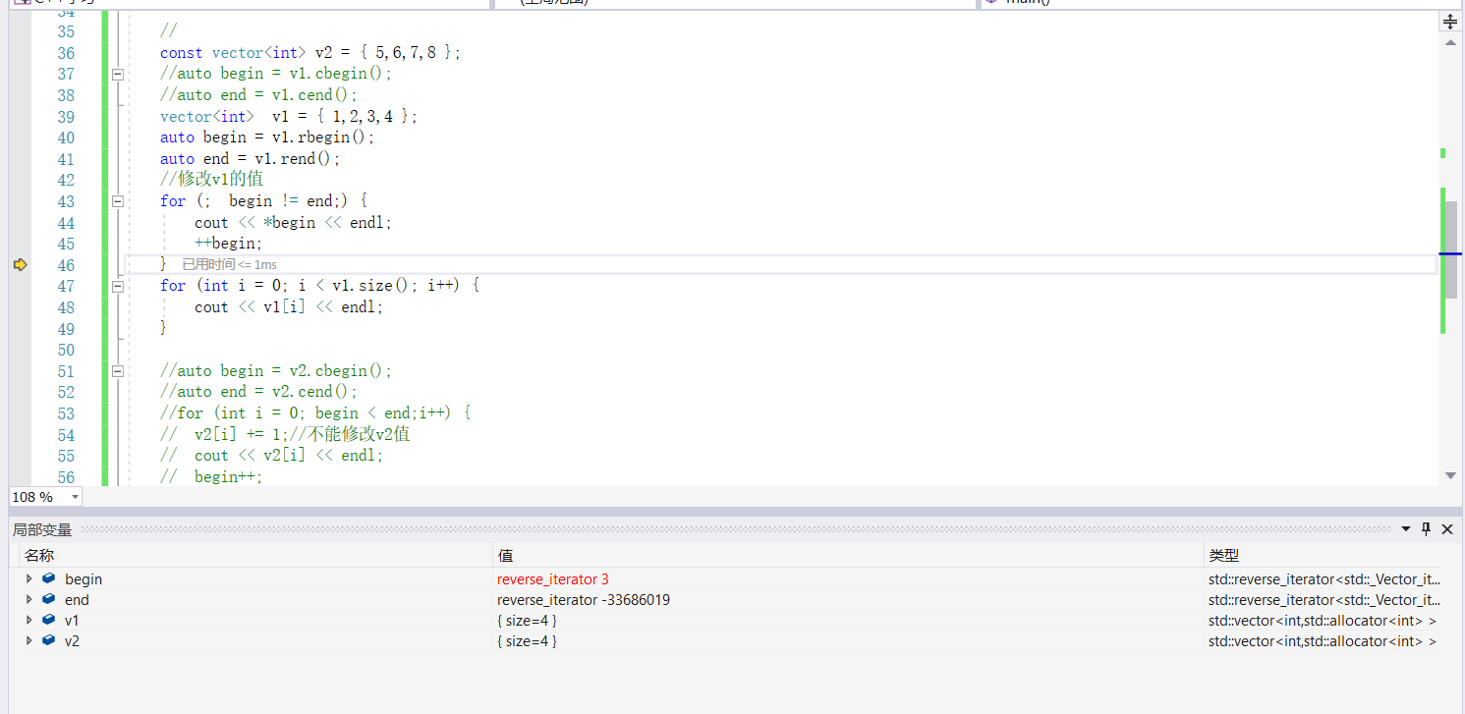The height and width of the screenshot is (714, 1465).
Task: Click the comment '//auto end = v1.cend();'
Action: coord(259,95)
